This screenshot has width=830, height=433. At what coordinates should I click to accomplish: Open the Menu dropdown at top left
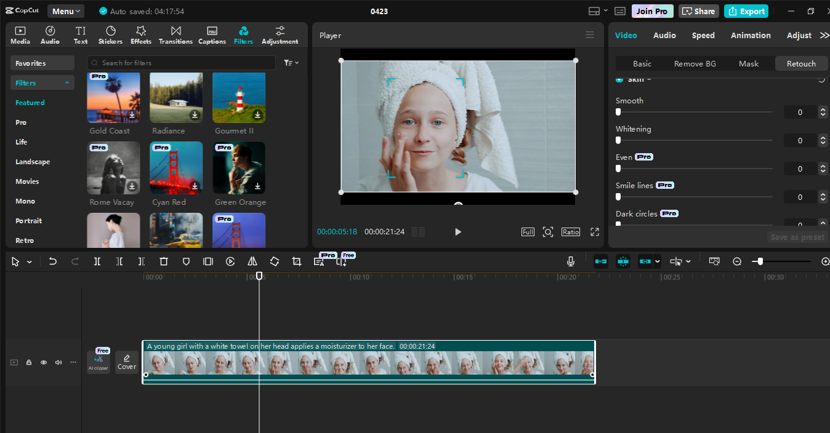65,10
